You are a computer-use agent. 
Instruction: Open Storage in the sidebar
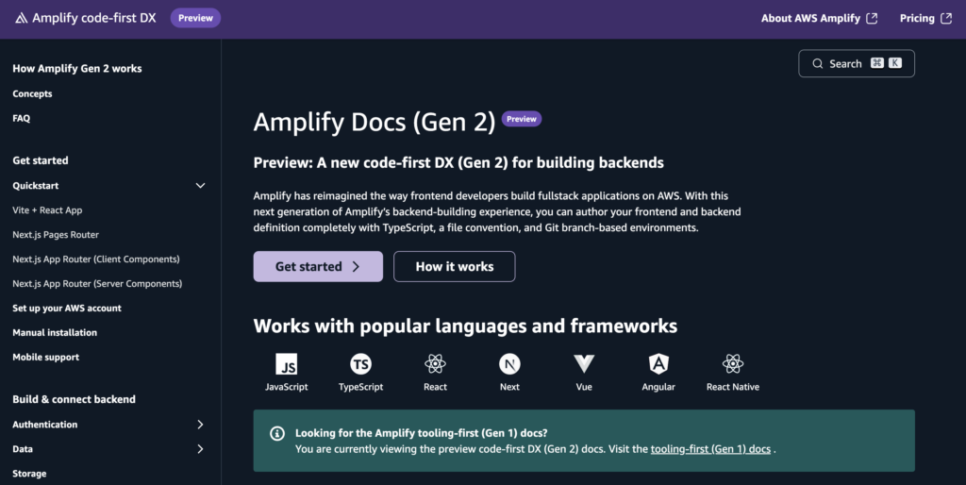point(29,474)
